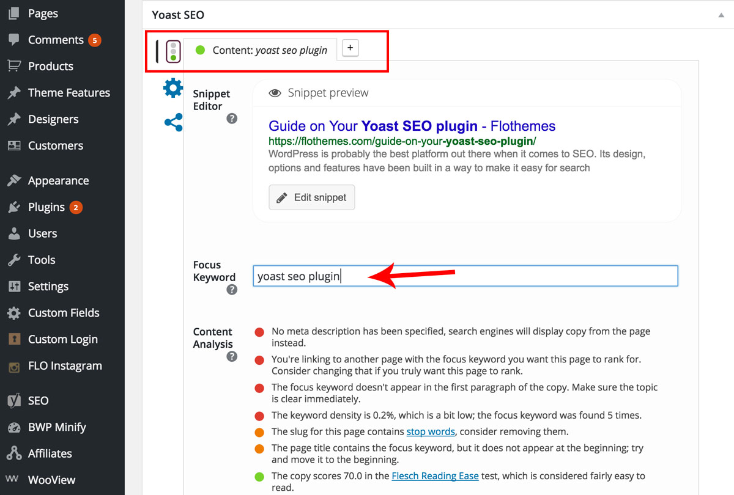Image resolution: width=734 pixels, height=495 pixels.
Task: Go to Settings in the sidebar
Action: (x=48, y=287)
